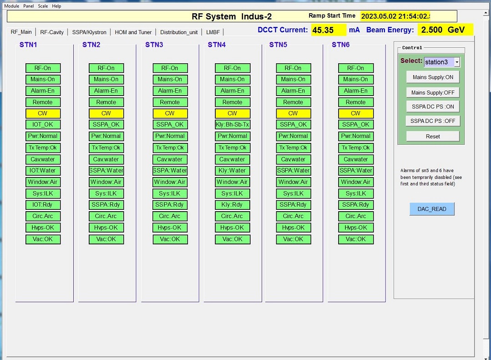The width and height of the screenshot is (491, 360).
Task: Click STN2 Mains-On indicator
Action: (x=106, y=79)
